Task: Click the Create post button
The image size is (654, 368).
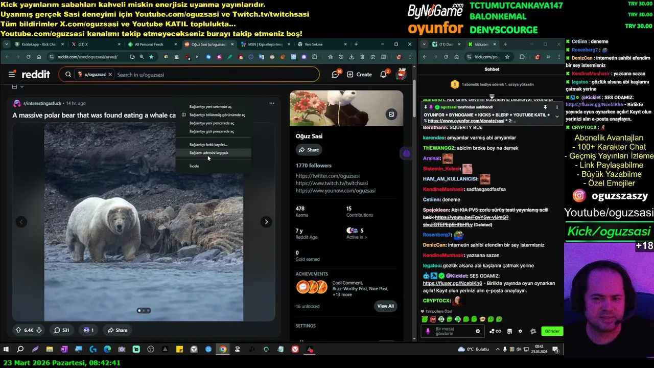Action: 359,75
